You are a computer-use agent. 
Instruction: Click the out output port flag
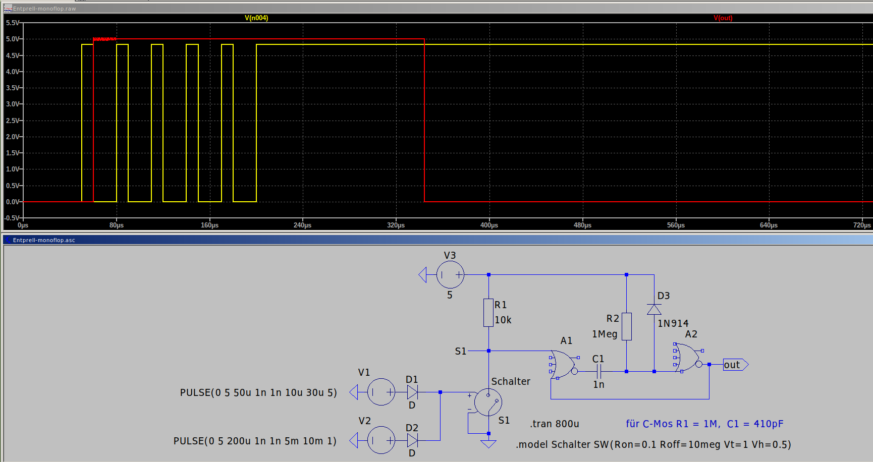coord(735,365)
